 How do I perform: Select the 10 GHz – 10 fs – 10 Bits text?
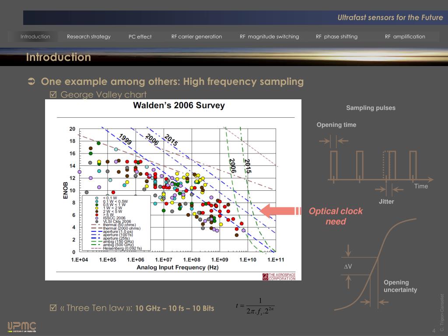pyautogui.click(x=175, y=308)
